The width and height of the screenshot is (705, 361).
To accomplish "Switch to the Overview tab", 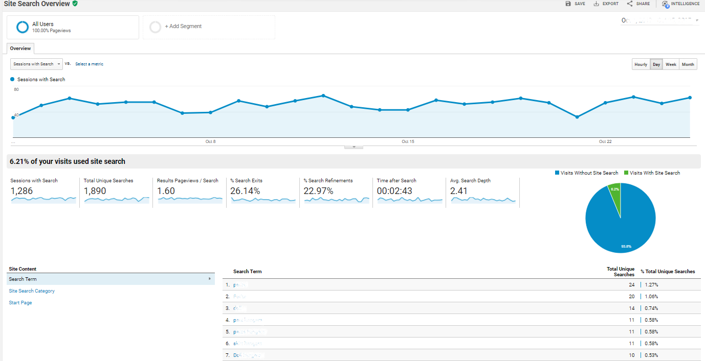I will (20, 48).
